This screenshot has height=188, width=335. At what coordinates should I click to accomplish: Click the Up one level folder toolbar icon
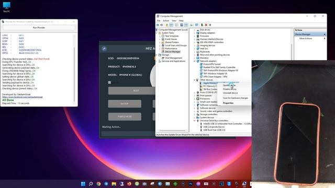coord(167,25)
